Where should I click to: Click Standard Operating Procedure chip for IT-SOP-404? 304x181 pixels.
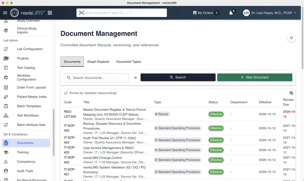[178, 140]
